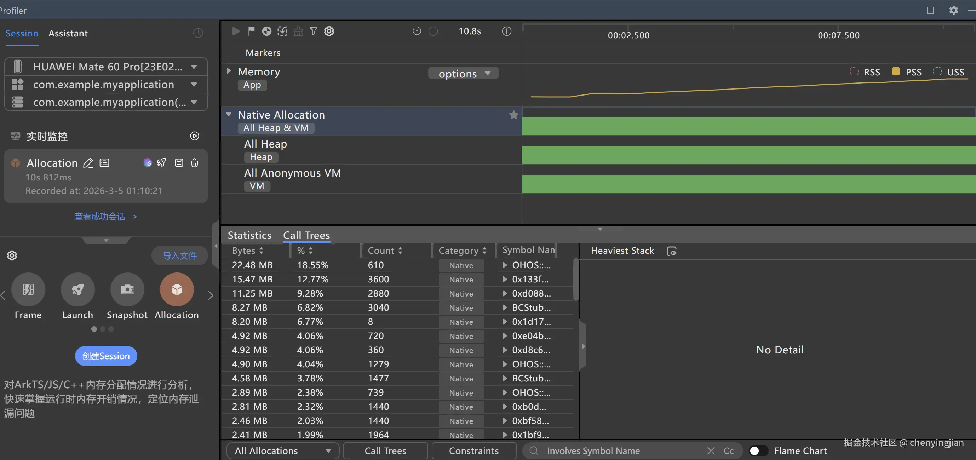976x460 pixels.
Task: Switch to the Statistics tab
Action: tap(249, 235)
